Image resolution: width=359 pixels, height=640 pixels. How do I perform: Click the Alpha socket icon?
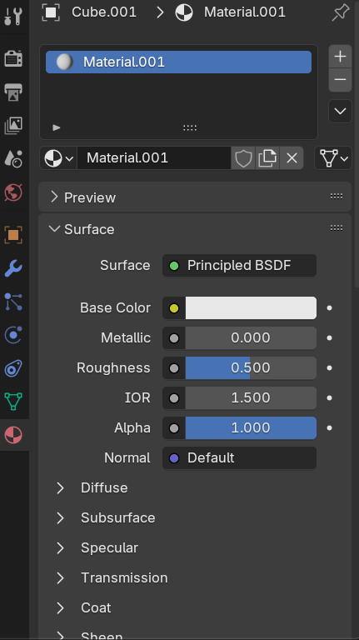174,428
